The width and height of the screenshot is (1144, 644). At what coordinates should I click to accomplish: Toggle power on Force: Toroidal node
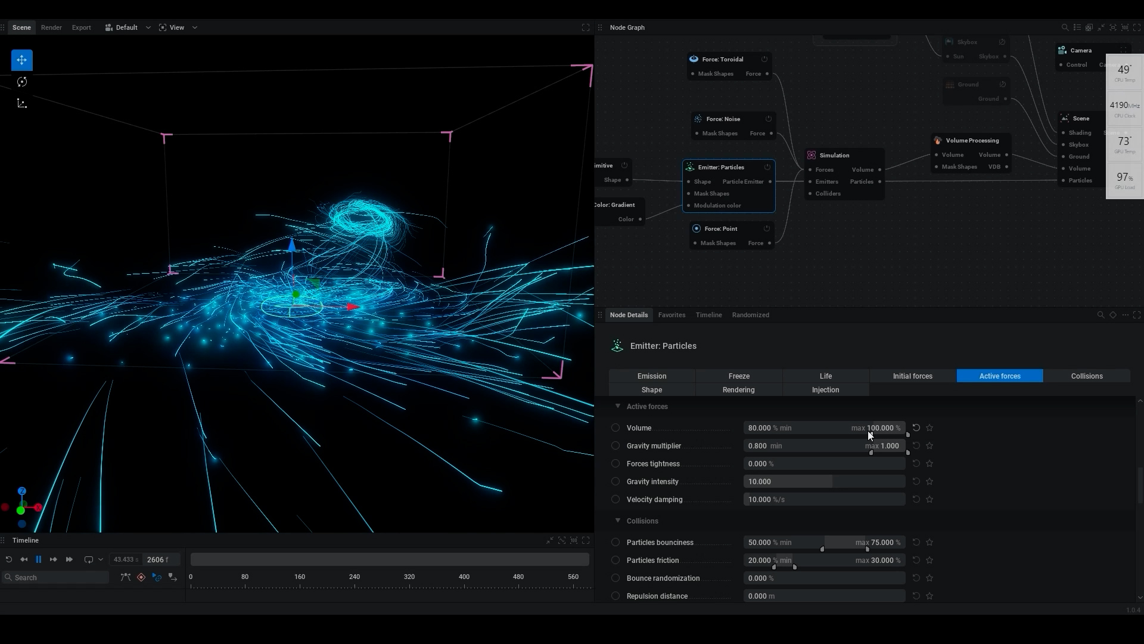[x=764, y=59]
